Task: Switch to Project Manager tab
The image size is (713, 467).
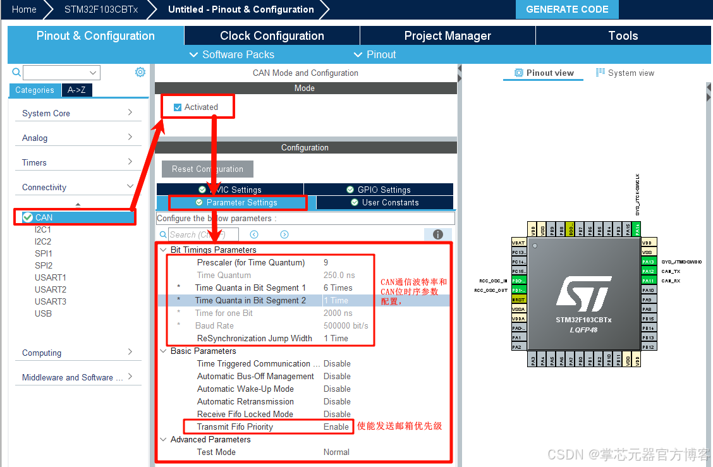Action: (448, 35)
